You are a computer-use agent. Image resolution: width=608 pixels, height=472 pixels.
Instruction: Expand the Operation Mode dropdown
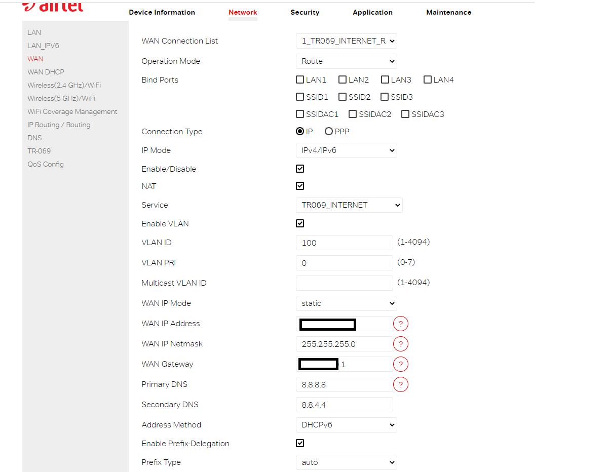coord(346,61)
